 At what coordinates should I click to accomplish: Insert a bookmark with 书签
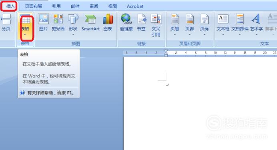coord(141,22)
